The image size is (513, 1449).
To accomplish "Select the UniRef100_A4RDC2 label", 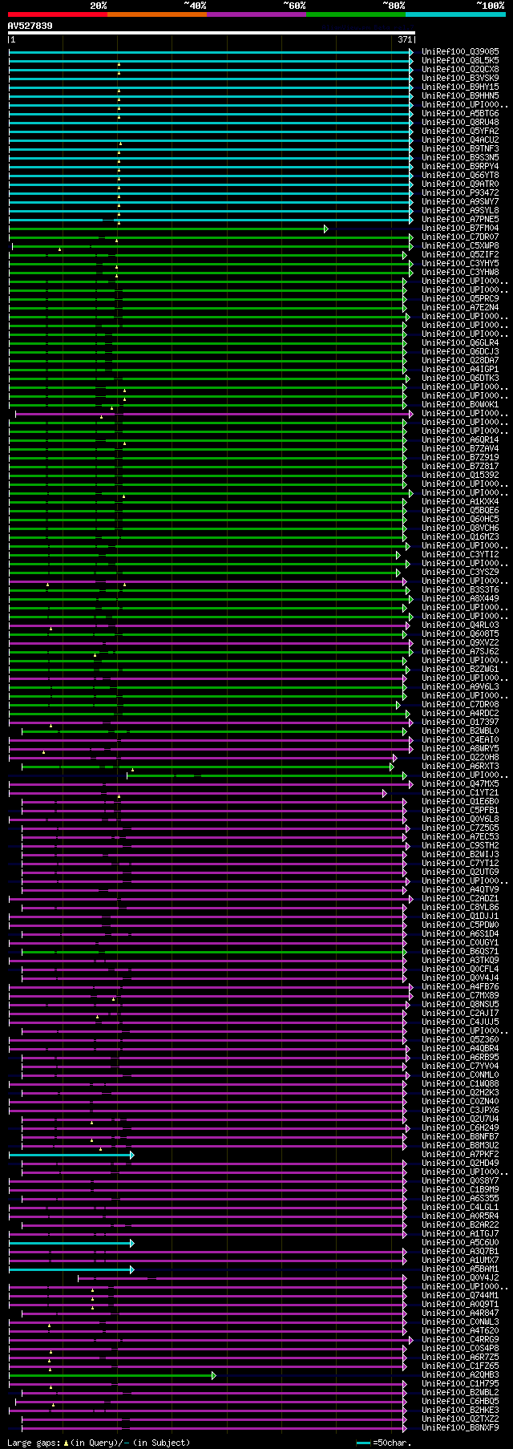I will coord(460,713).
